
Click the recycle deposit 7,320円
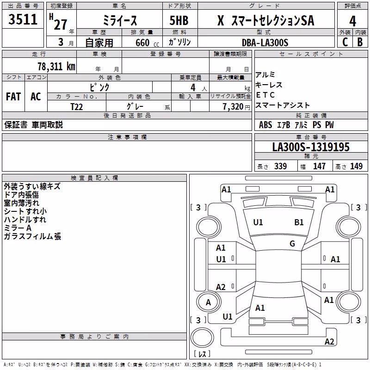click(236, 107)
